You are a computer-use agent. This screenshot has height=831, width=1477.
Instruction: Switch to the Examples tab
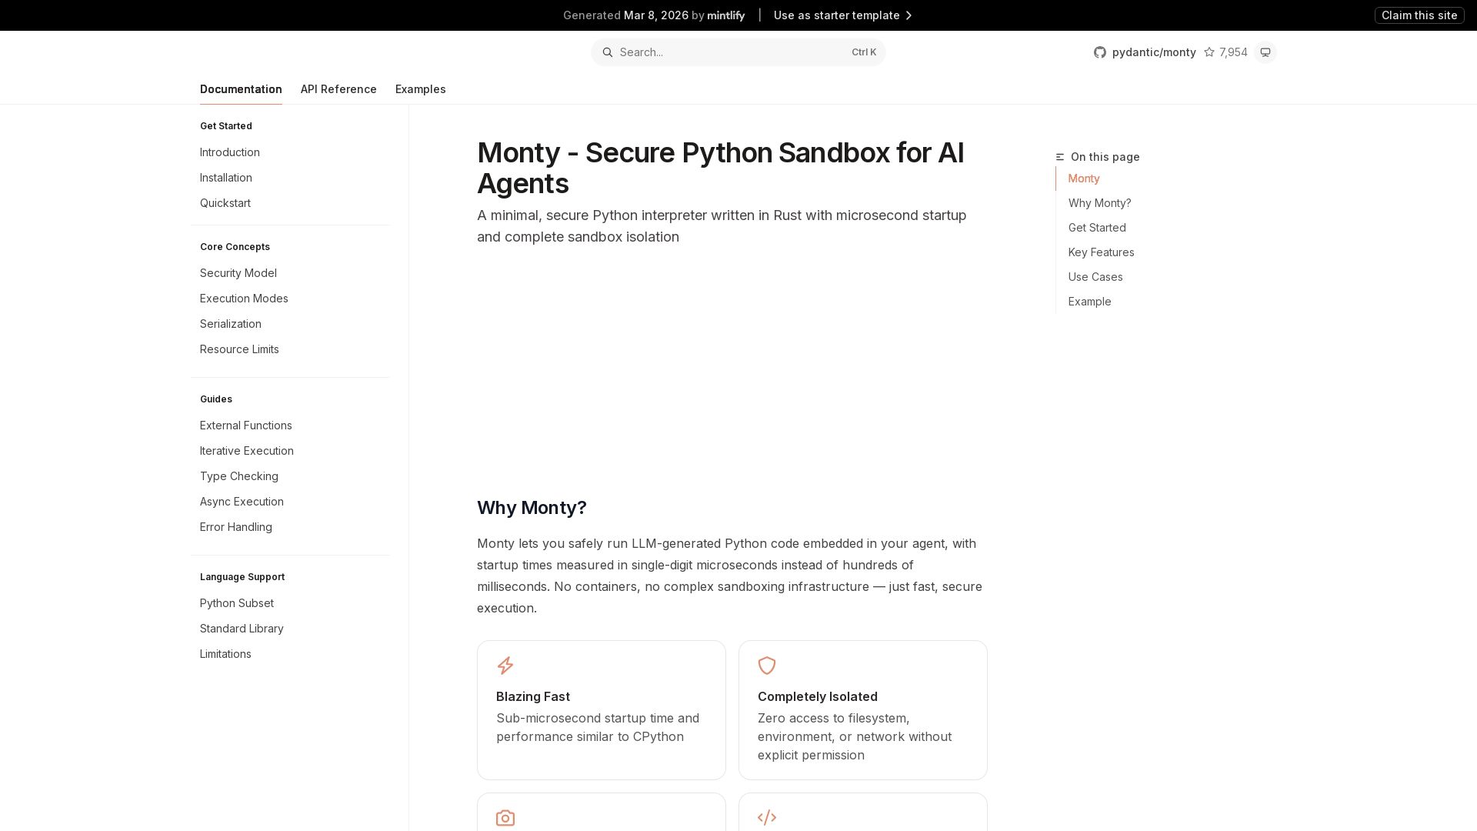[421, 89]
